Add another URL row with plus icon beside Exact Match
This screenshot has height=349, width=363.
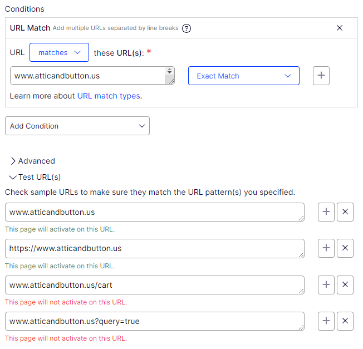pyautogui.click(x=321, y=76)
